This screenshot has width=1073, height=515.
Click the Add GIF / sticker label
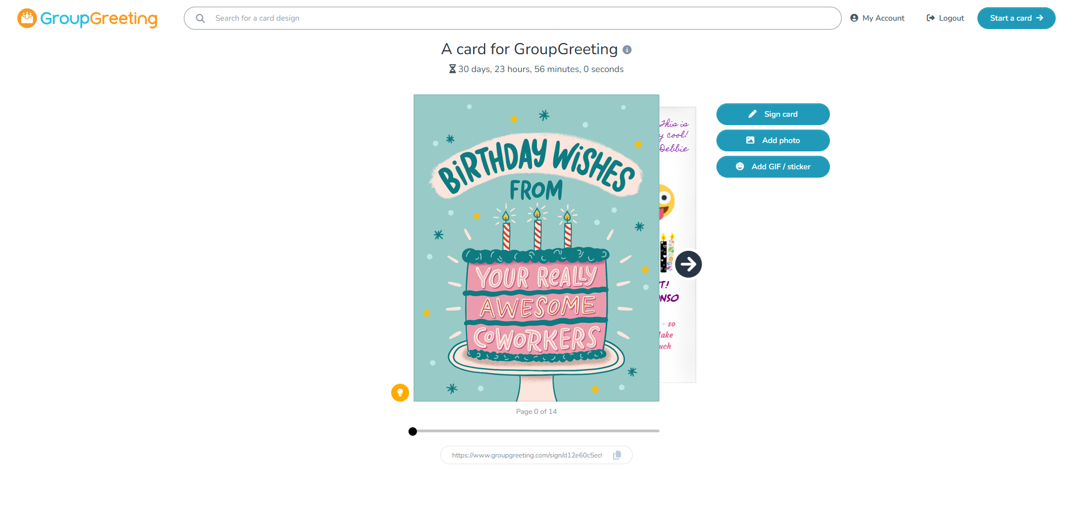point(781,166)
